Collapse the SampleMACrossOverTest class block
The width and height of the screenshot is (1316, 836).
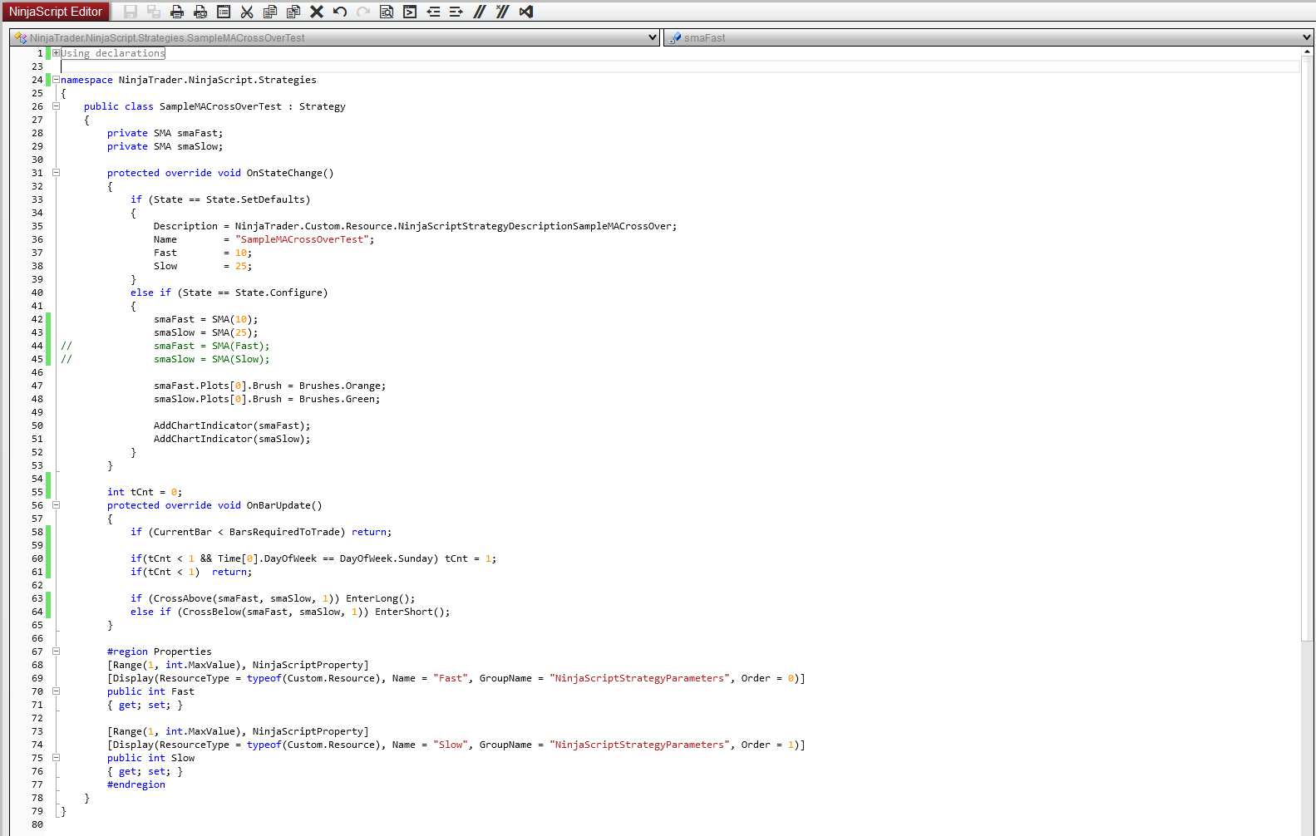(56, 106)
